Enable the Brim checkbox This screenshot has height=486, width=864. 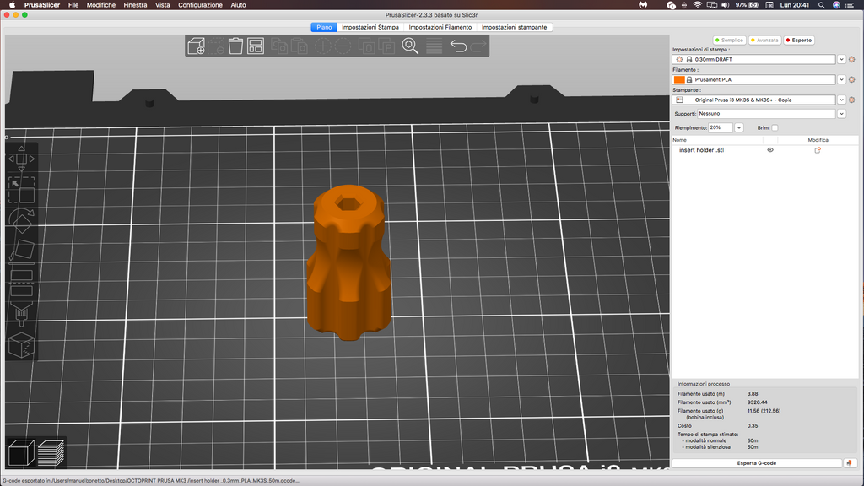click(x=775, y=128)
